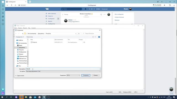Image resolution: width=177 pixels, height=99 pixels.
Task: Go back with the Назад link in chat
Action: tap(65, 14)
